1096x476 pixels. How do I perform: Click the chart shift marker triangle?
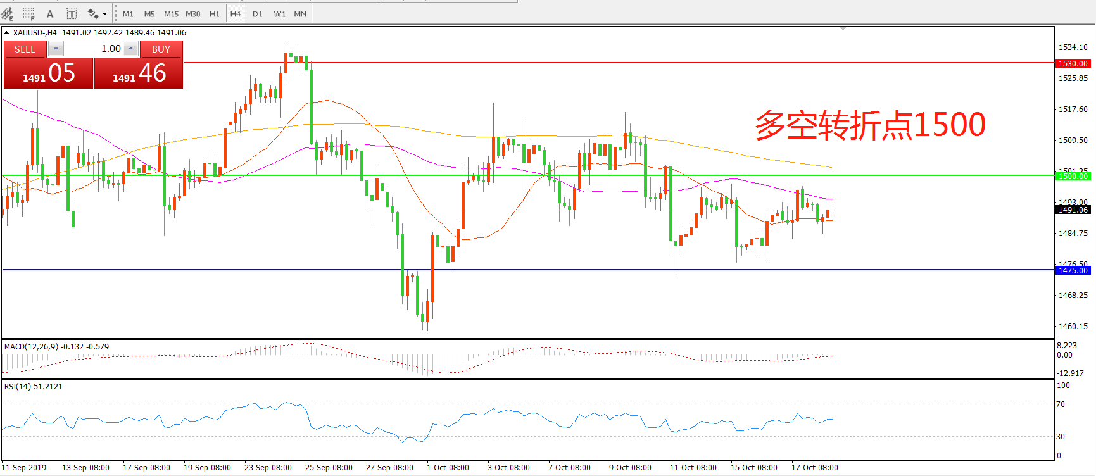pos(843,28)
